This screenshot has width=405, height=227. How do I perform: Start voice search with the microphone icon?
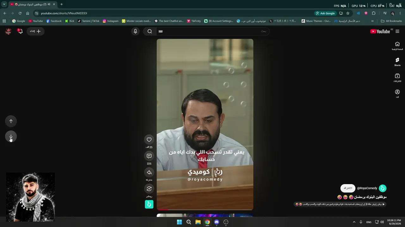pos(135,31)
